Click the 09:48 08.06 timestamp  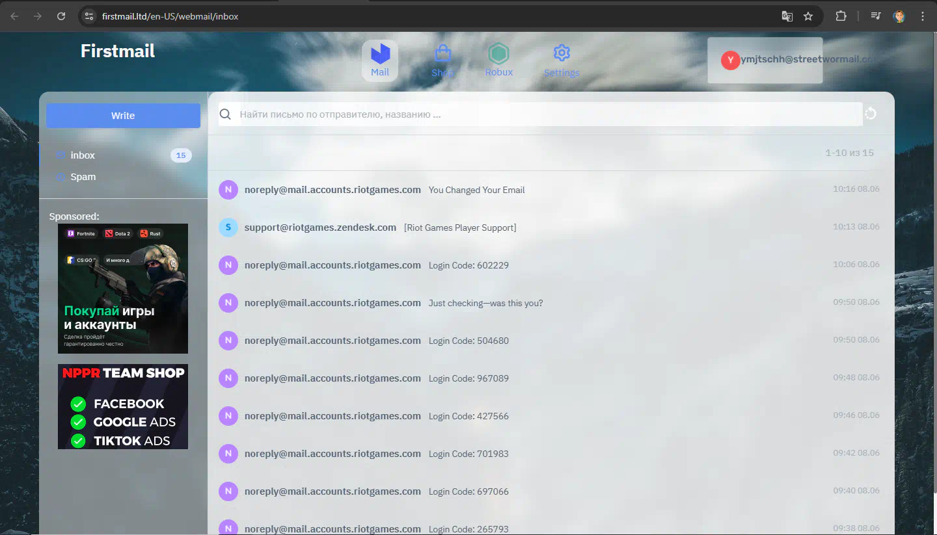tap(856, 378)
